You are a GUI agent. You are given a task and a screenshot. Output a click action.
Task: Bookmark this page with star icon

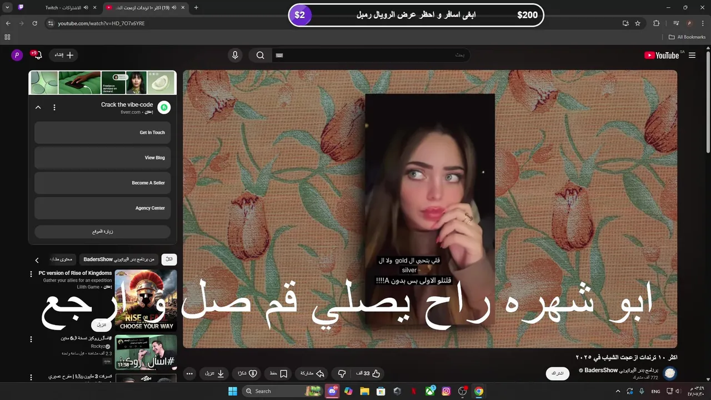point(638,23)
